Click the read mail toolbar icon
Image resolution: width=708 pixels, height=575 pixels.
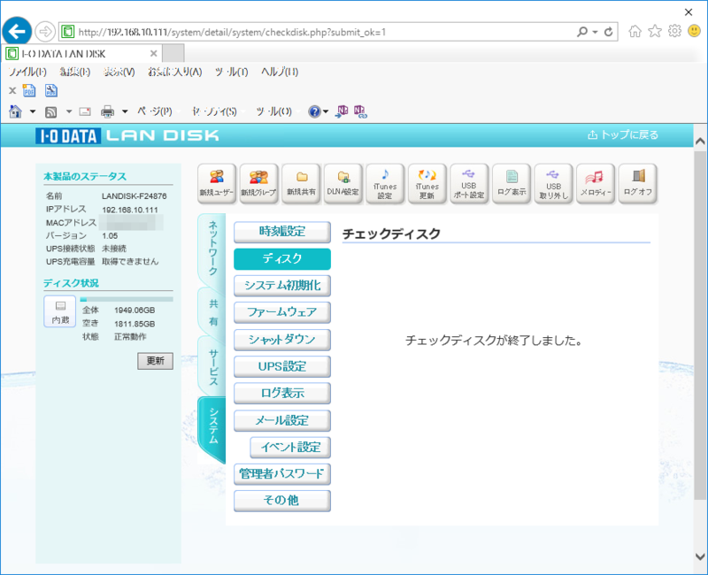click(x=85, y=111)
